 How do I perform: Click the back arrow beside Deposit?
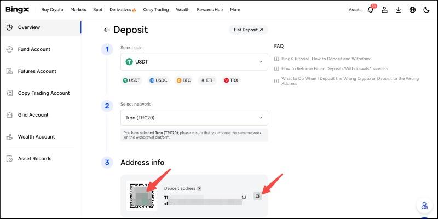[107, 30]
